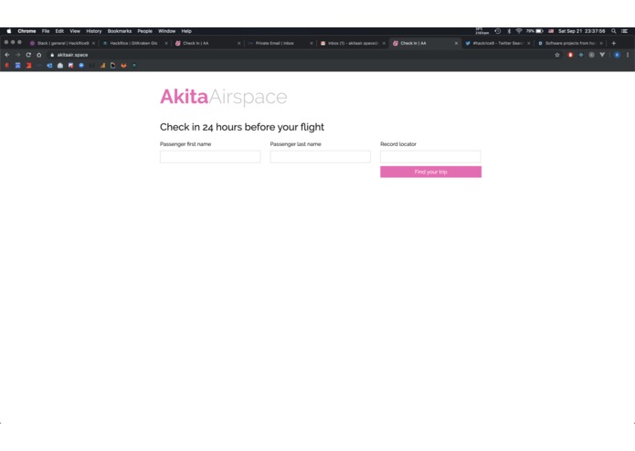Screen dimensions: 635x451
Task: Switch to HackRice GitKraken Glo tab
Action: 133,43
